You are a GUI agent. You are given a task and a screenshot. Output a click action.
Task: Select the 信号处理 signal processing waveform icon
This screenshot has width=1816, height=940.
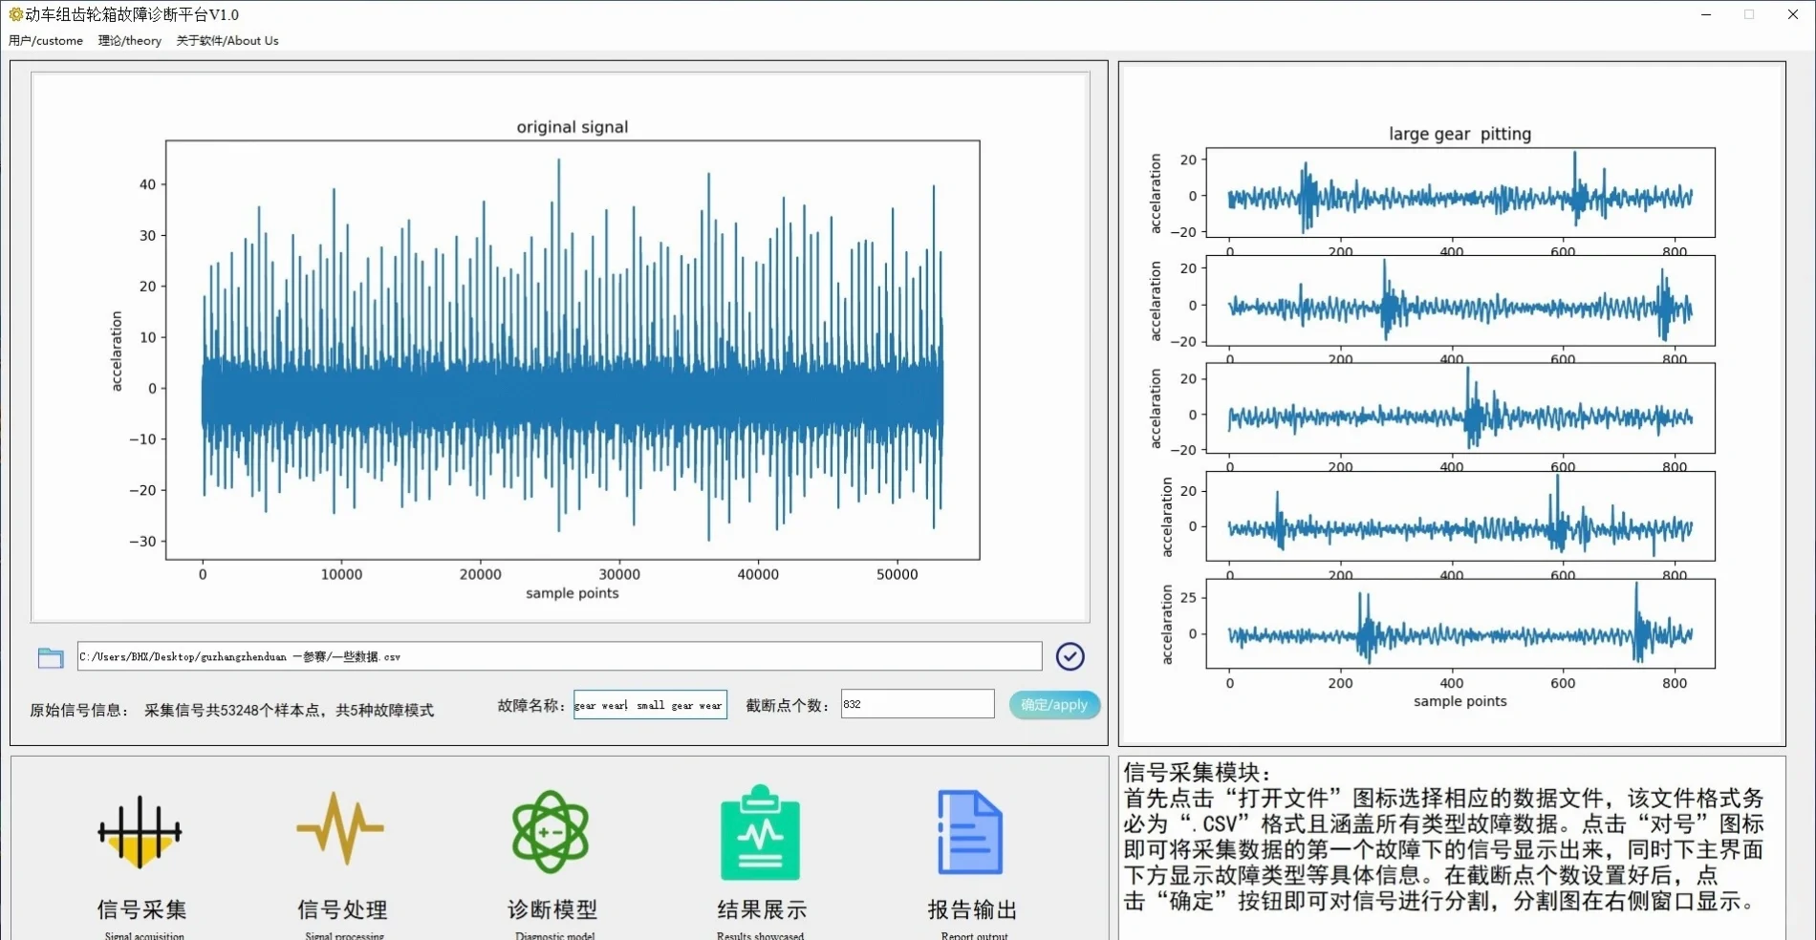point(341,833)
